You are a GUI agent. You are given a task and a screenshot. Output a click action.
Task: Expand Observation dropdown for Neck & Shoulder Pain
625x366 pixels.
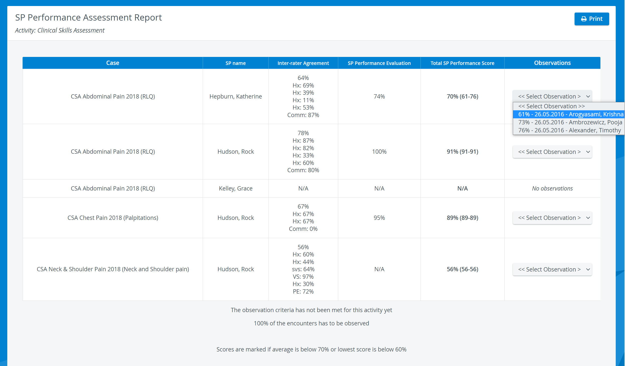tap(552, 269)
